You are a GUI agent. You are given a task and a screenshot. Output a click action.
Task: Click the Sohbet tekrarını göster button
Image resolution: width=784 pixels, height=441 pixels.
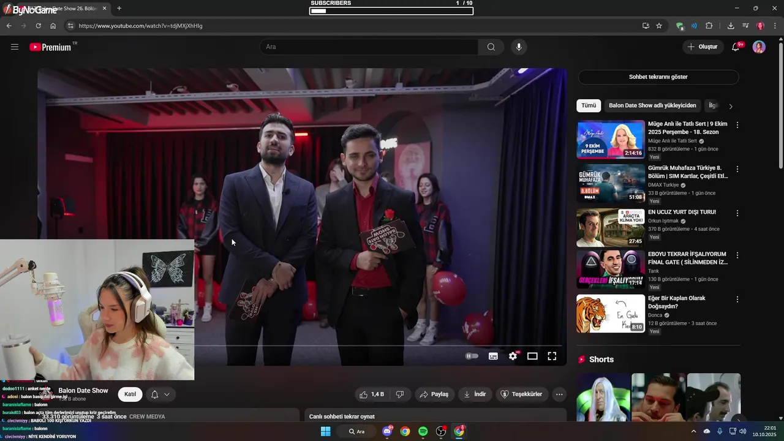(658, 77)
